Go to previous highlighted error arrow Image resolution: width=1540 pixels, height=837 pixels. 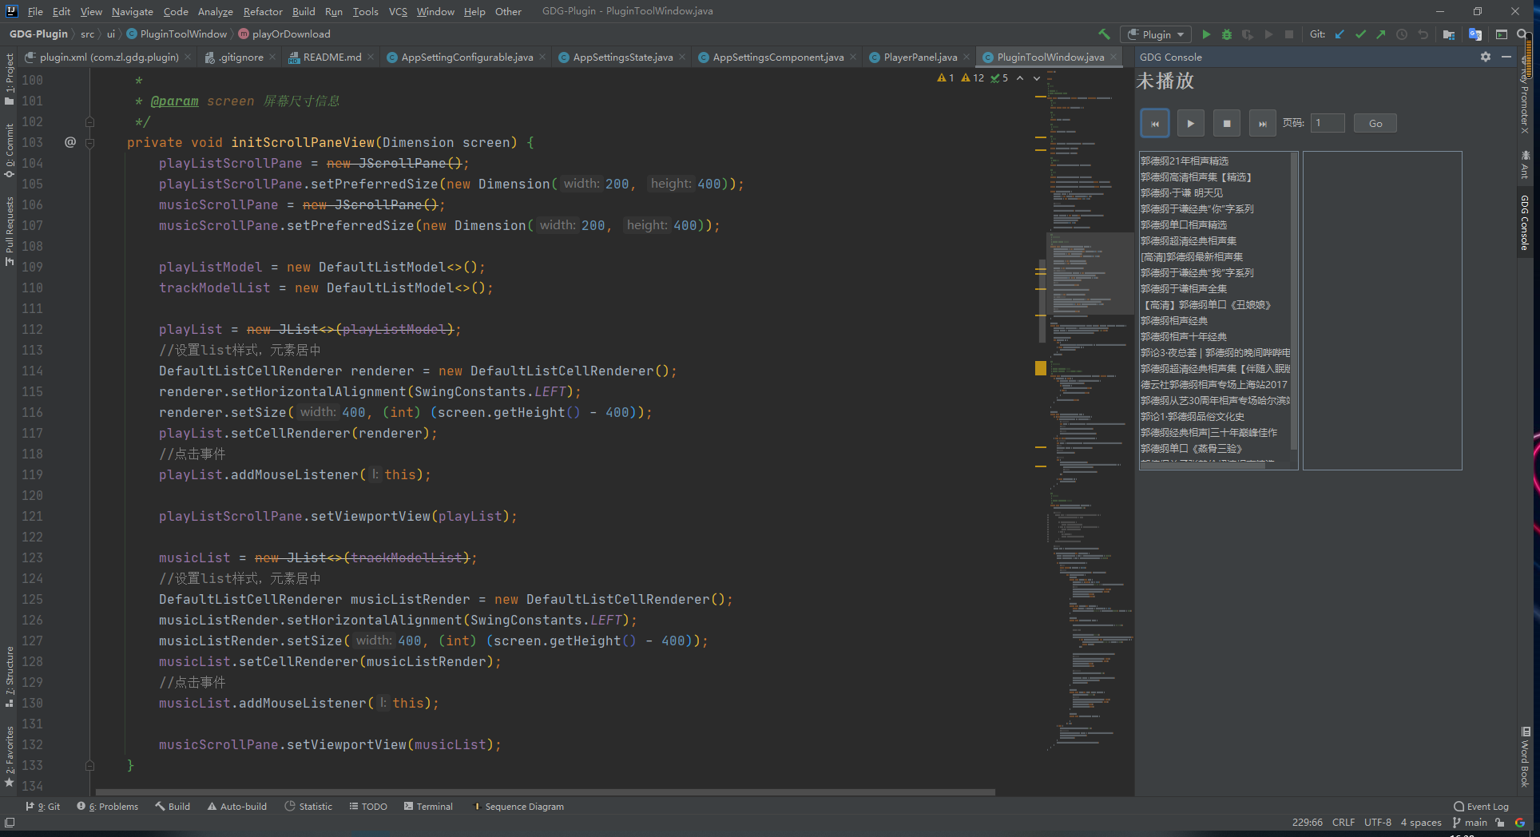coord(1020,78)
